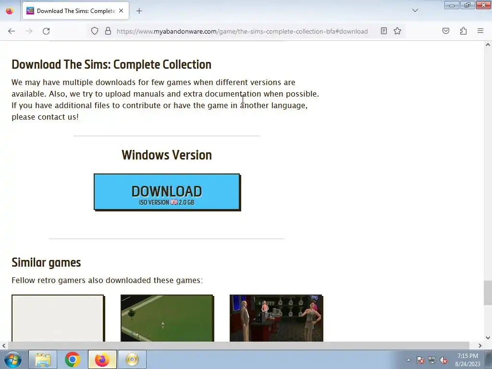Click the vertical scrollbar up arrow

coord(488,45)
